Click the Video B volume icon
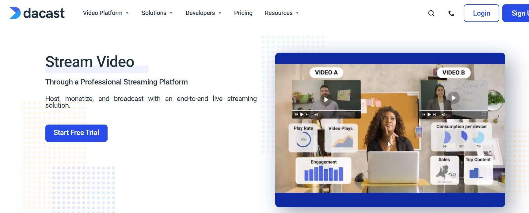The height and width of the screenshot is (213, 529). tap(443, 114)
